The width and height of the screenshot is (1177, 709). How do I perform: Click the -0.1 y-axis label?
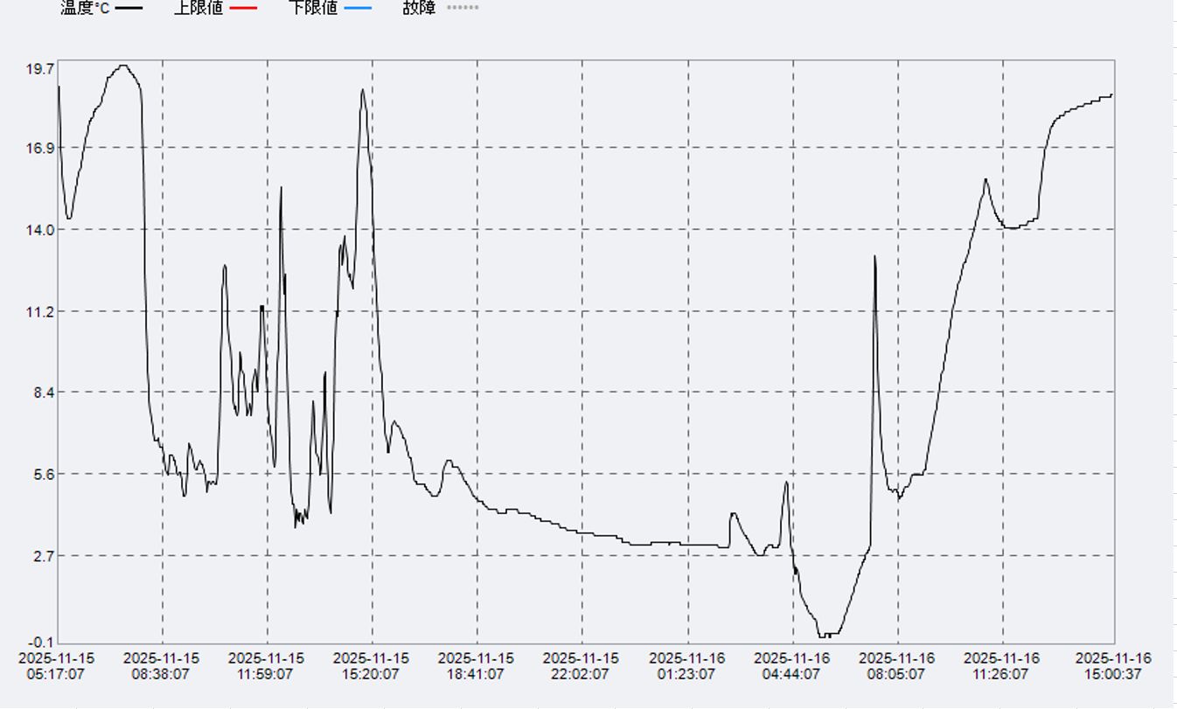click(x=42, y=643)
